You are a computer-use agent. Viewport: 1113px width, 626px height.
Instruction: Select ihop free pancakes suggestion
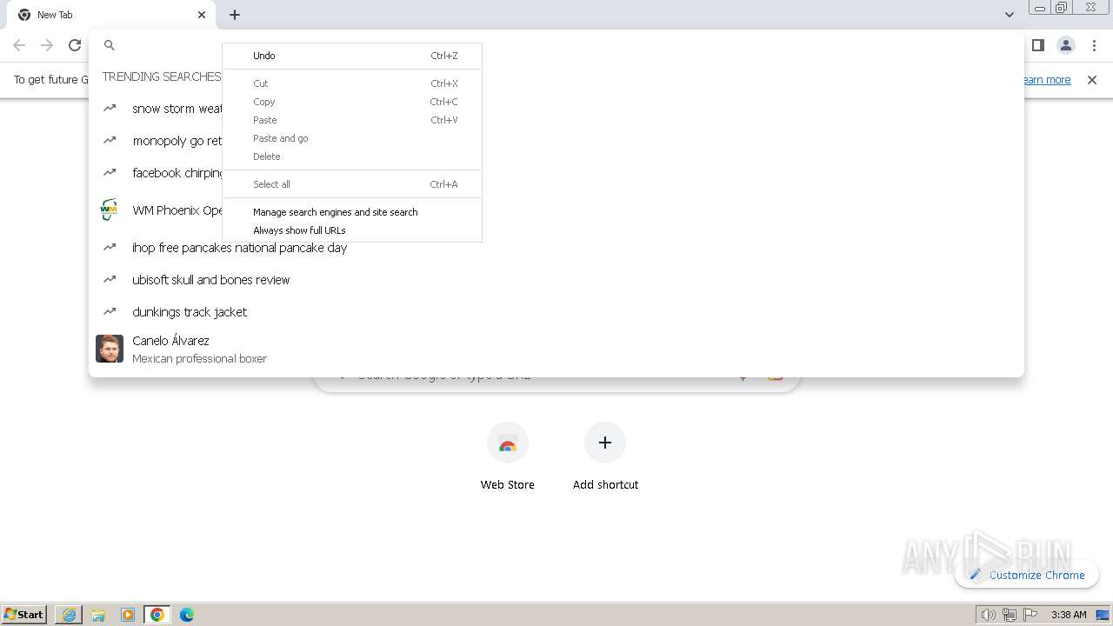pos(556,248)
